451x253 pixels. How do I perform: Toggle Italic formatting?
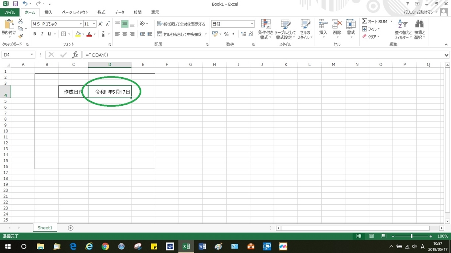click(42, 34)
